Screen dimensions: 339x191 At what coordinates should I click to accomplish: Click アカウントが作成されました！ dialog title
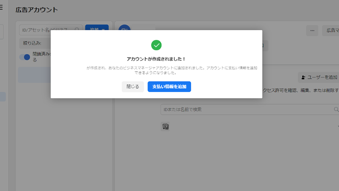pos(156,59)
